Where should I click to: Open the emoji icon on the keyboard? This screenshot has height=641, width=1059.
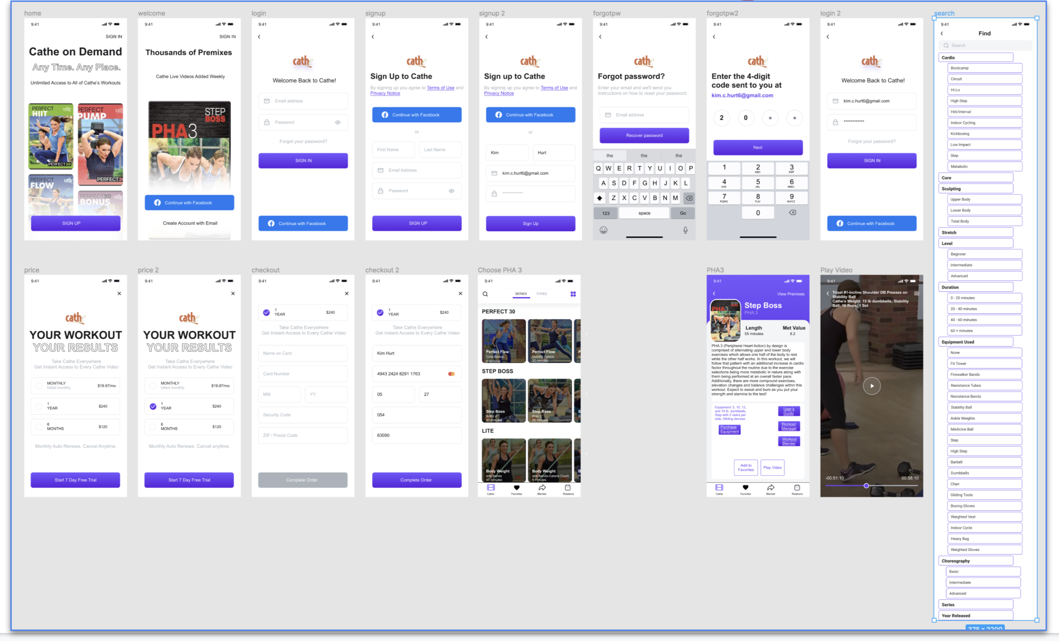pyautogui.click(x=603, y=230)
